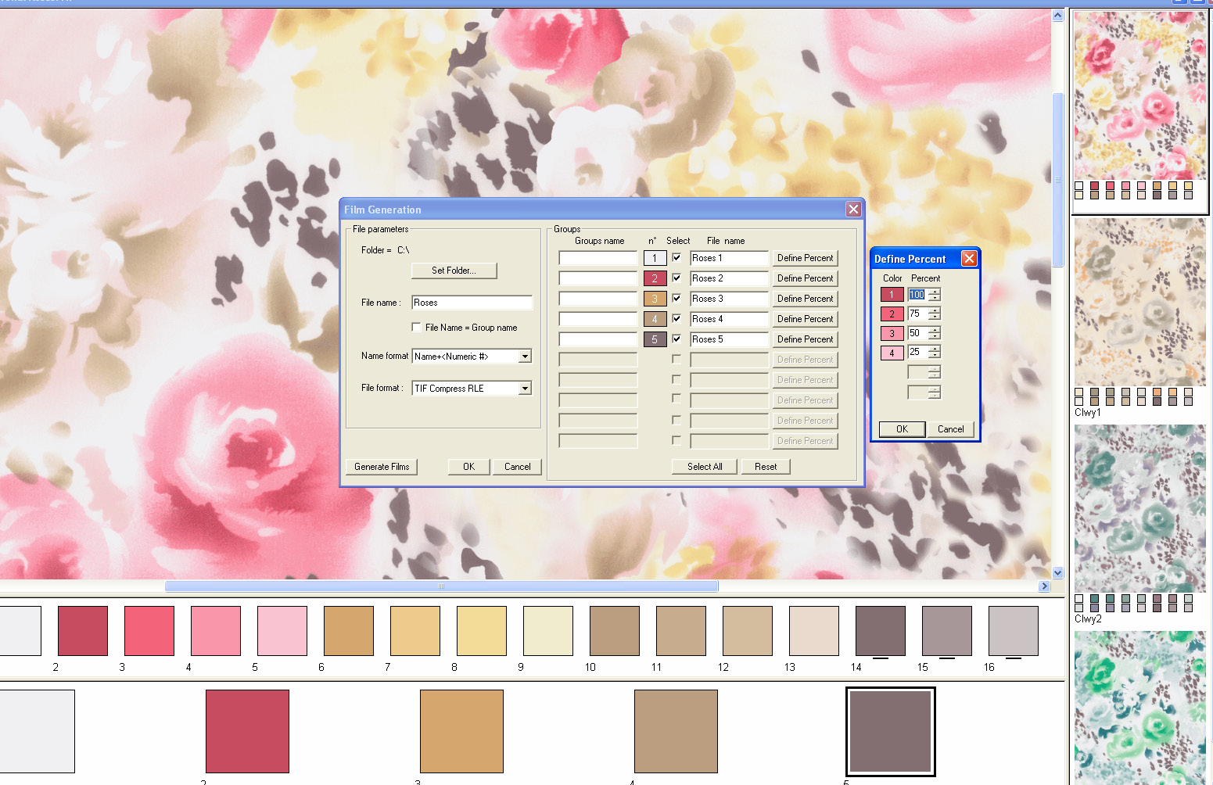Open the Clwy2 colorway thumbnail
Screen dimensions: 1213x785
(x=1139, y=508)
